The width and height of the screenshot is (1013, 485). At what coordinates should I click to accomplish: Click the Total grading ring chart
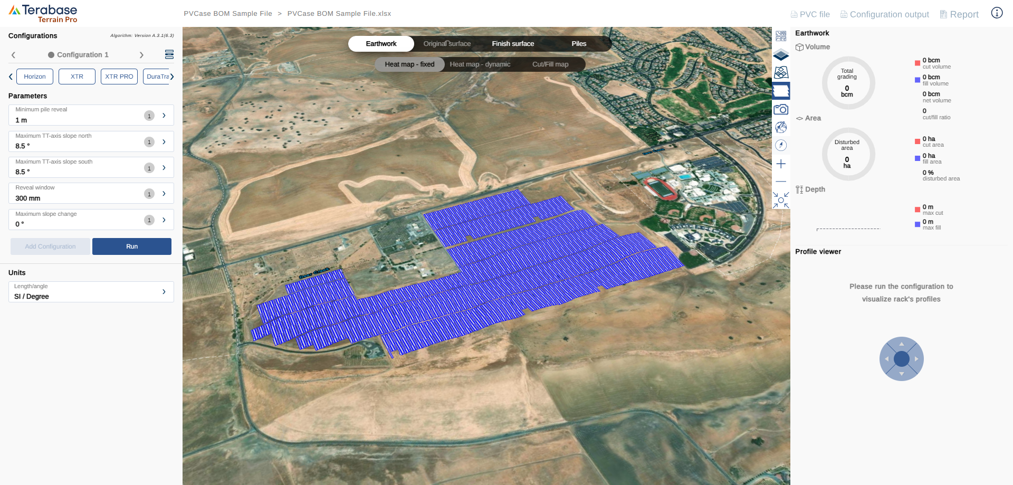[848, 83]
